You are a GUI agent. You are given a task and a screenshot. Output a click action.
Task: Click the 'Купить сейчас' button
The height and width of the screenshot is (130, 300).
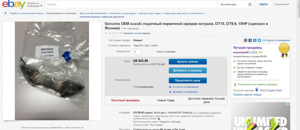click(187, 62)
